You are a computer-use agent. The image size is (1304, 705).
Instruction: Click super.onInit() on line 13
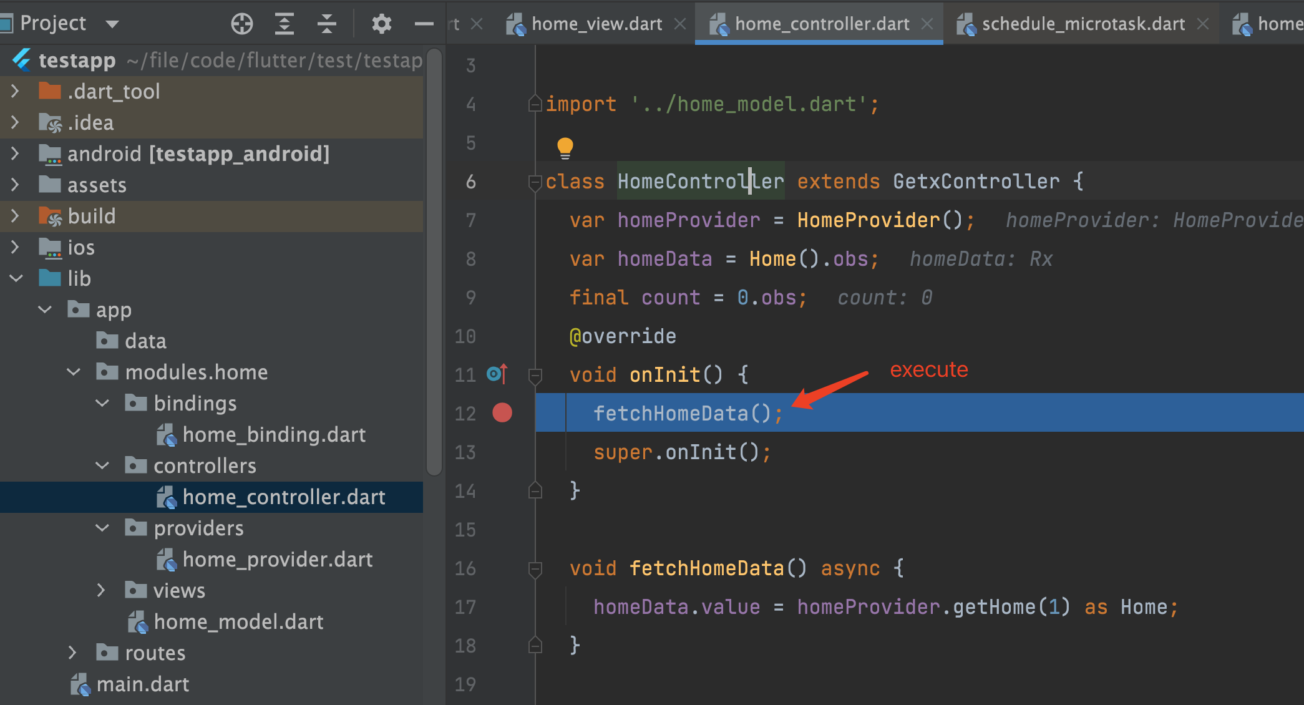point(676,452)
